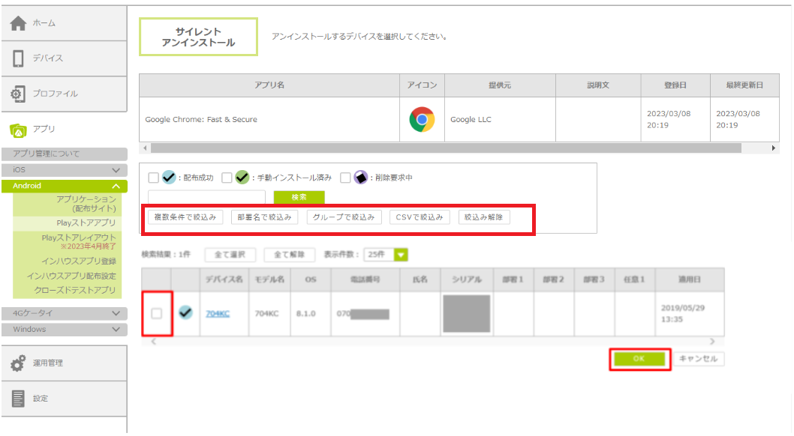Click blue checkmark status icon in device row

(x=185, y=313)
